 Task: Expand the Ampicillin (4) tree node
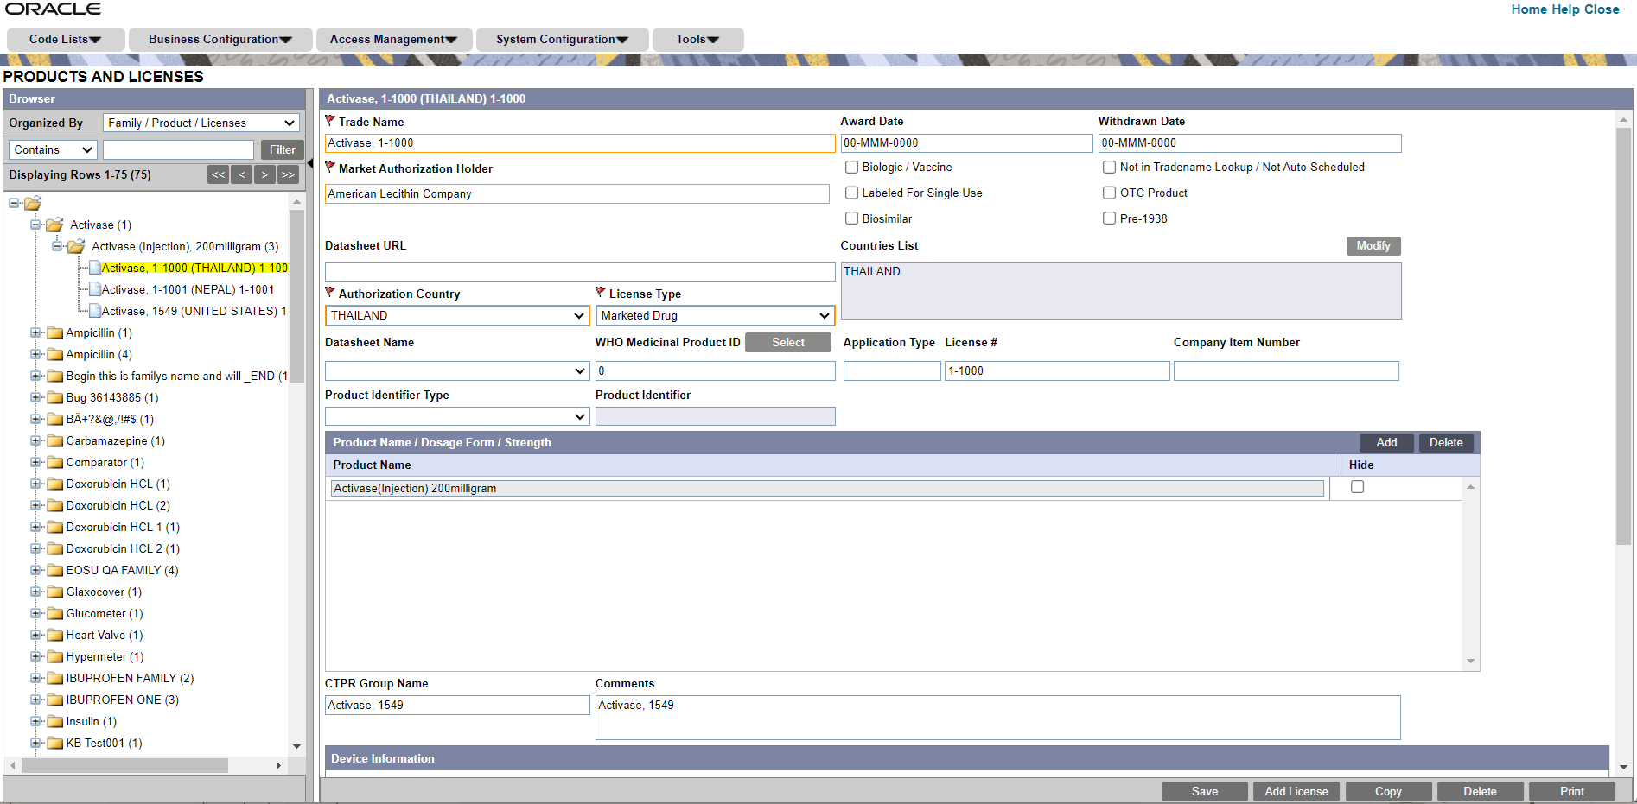point(35,354)
